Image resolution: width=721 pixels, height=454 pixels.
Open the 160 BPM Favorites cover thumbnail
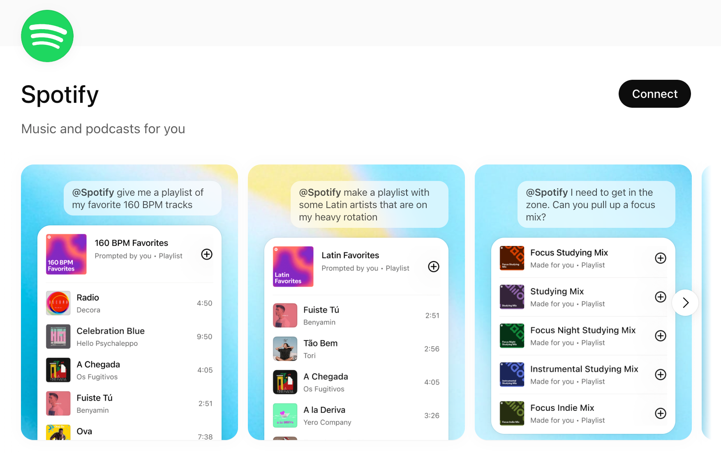[66, 254]
